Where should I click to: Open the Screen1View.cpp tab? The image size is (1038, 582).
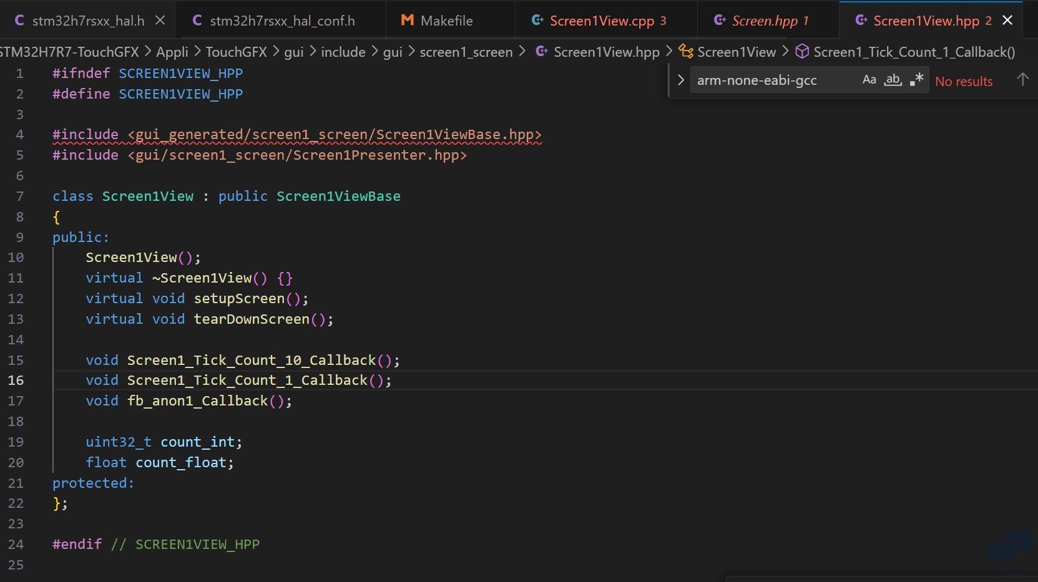(x=601, y=21)
